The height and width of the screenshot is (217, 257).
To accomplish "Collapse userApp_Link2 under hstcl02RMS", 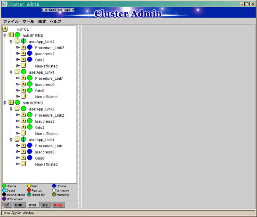I will click(x=11, y=109).
